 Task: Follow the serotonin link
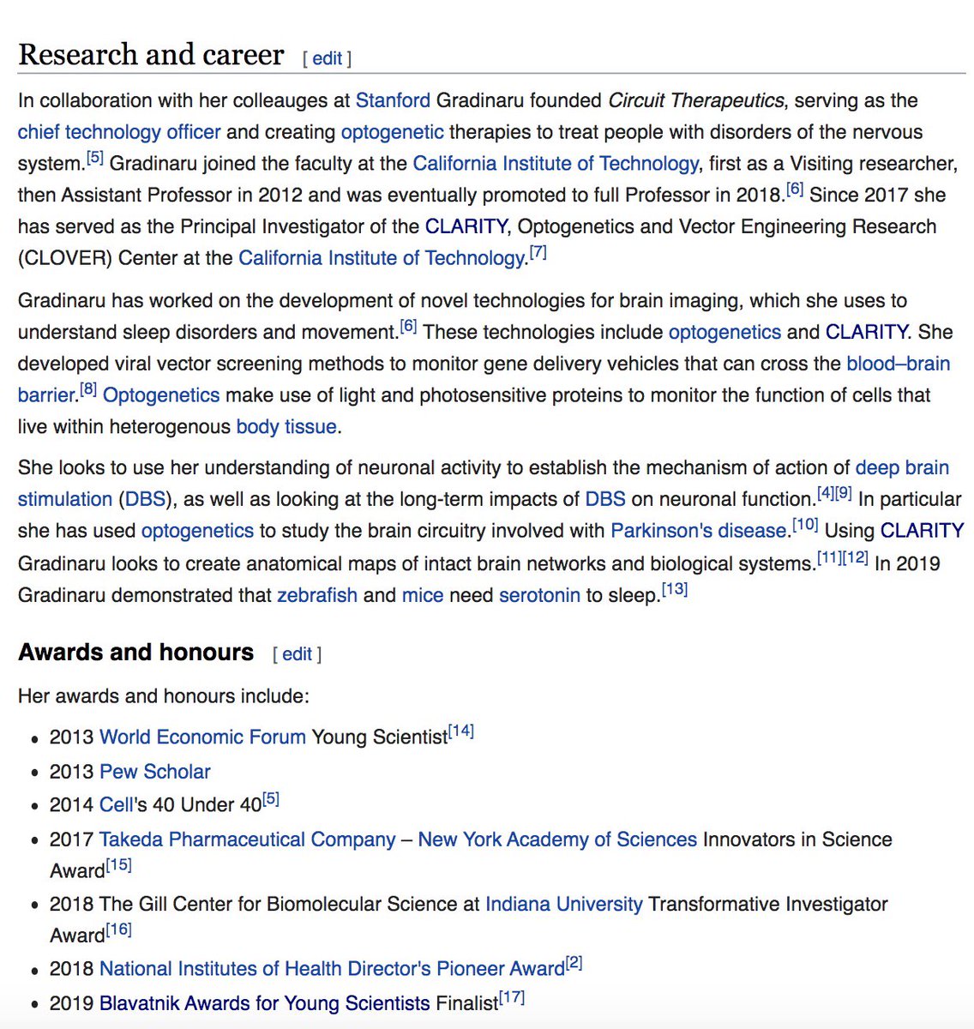pos(539,595)
